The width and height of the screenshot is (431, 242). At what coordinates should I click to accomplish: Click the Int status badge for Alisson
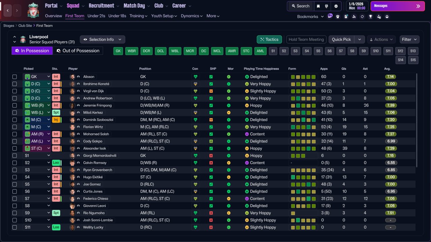[56, 77]
